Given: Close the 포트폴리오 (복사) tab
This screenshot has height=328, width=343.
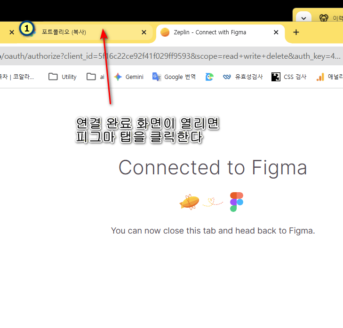Looking at the screenshot, I should coord(144,32).
